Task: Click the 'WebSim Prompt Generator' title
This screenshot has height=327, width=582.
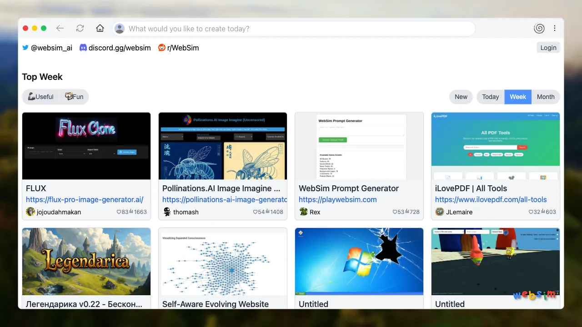Action: [349, 188]
